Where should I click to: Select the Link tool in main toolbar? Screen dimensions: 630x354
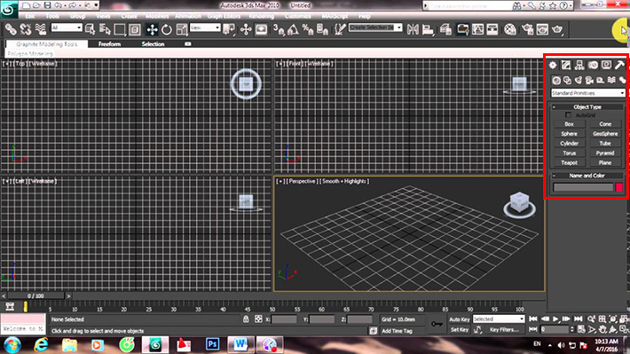(x=11, y=29)
